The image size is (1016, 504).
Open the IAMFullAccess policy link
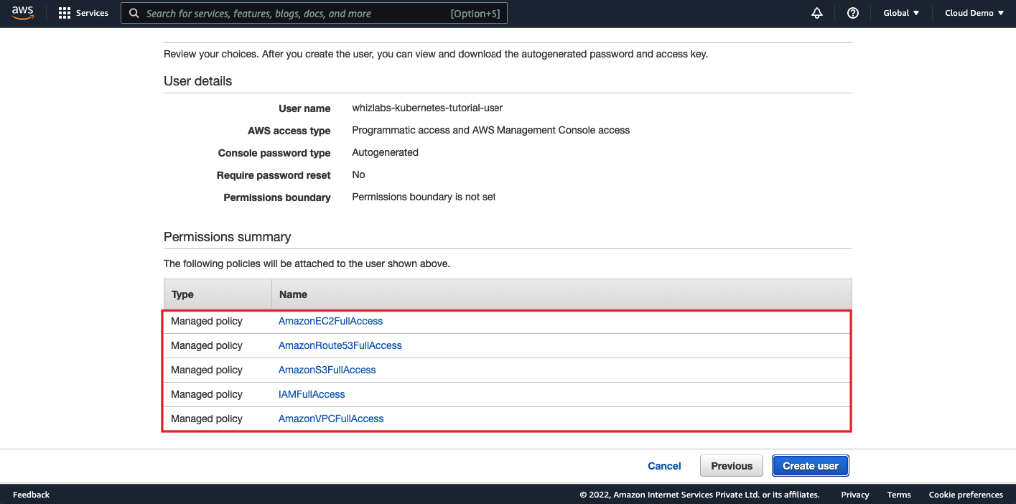[x=312, y=394]
